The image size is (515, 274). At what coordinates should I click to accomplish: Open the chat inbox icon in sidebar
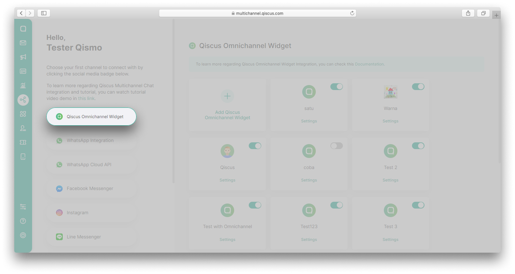[23, 29]
